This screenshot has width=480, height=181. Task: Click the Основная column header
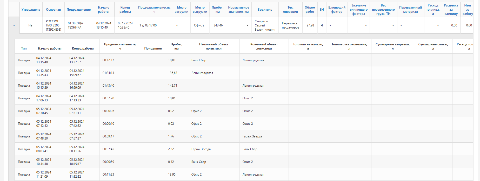[53, 10]
